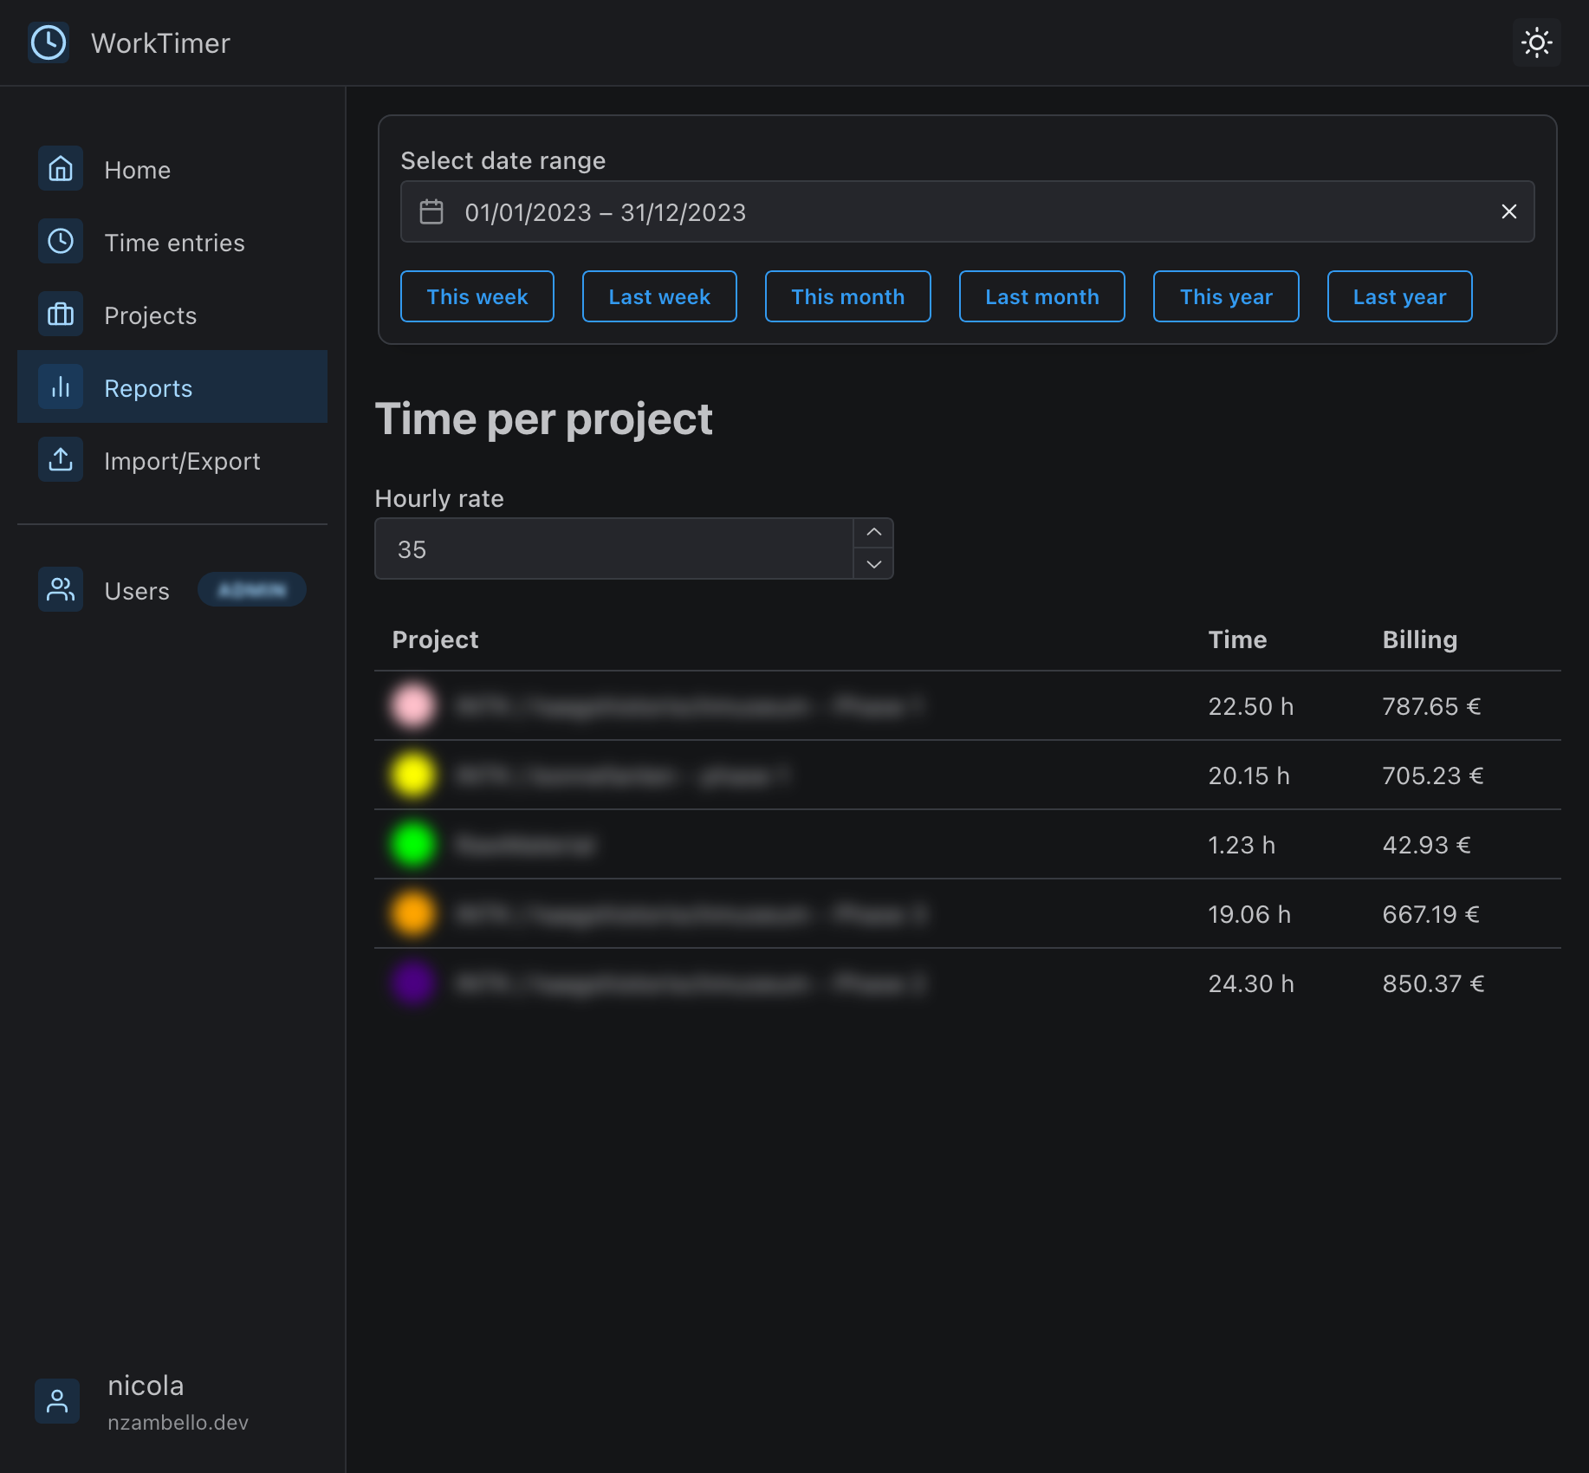
Task: Increase hourly rate with up arrow
Action: [873, 533]
